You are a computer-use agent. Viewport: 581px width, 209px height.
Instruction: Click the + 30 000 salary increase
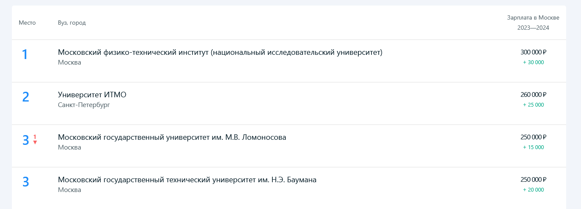(533, 62)
